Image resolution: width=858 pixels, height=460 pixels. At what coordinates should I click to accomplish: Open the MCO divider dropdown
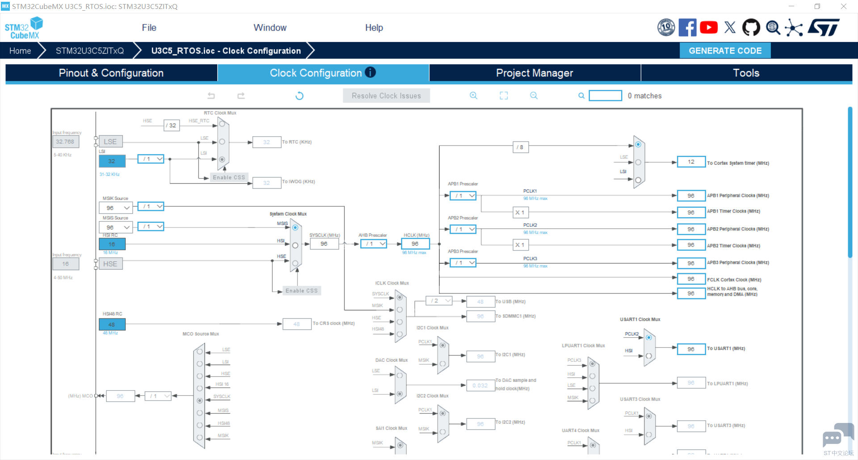click(x=158, y=396)
